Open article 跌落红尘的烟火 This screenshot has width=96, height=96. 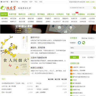[x=37, y=68]
